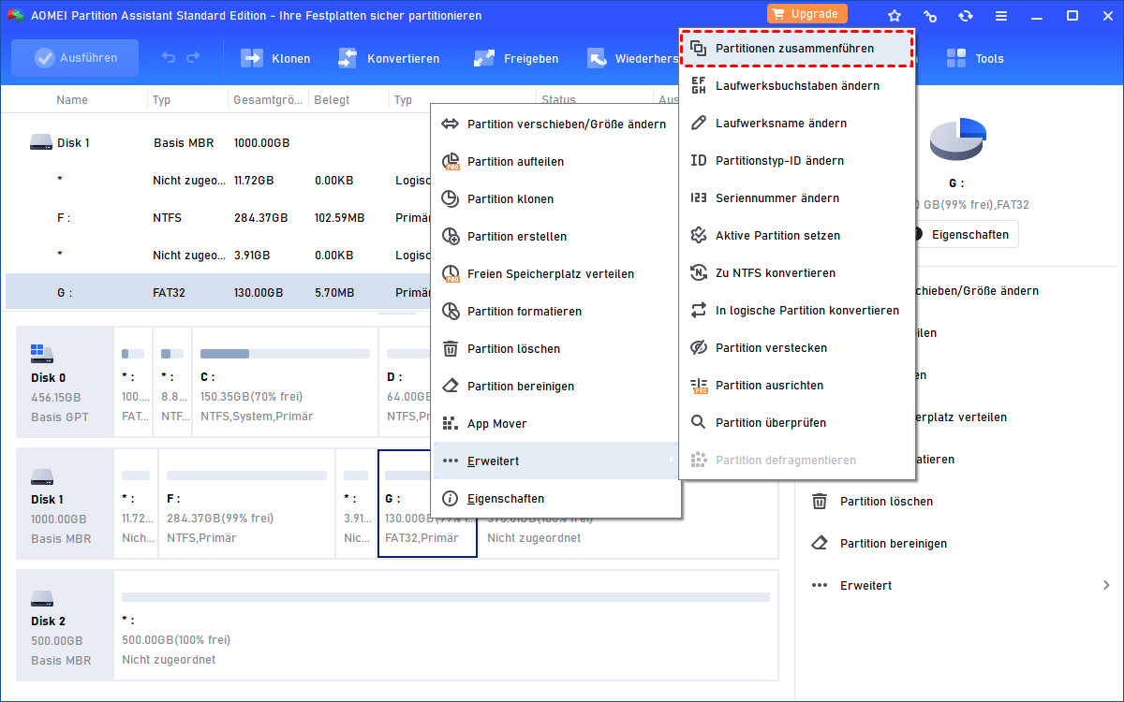
Task: Choose Laufwerksbuchstaben ändern from submenu
Action: tap(796, 85)
